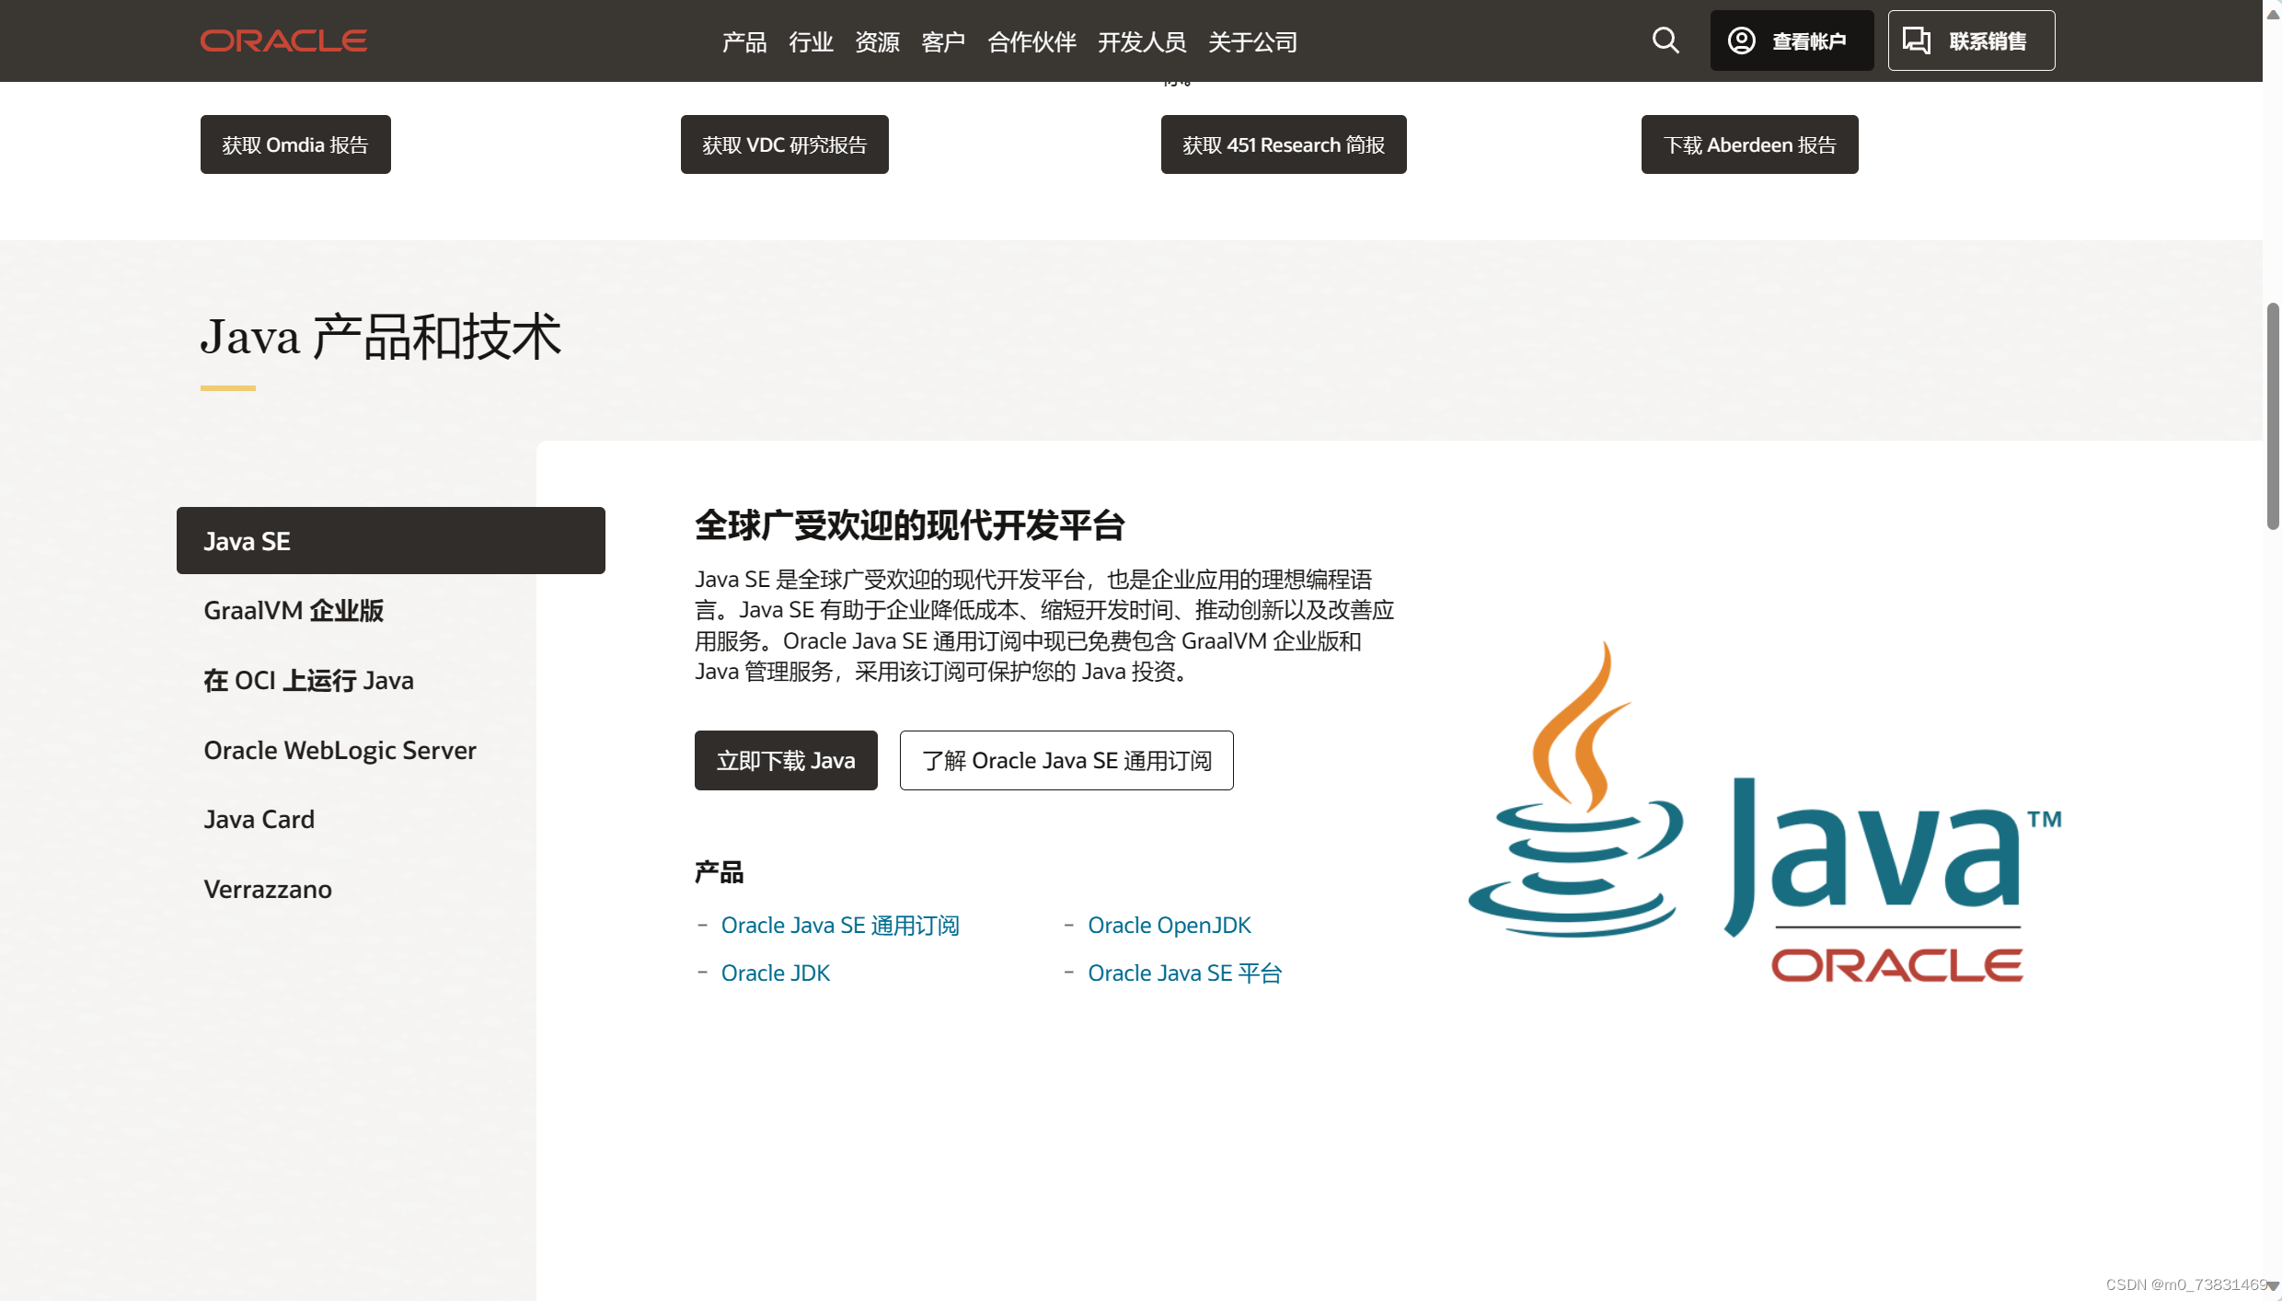The width and height of the screenshot is (2282, 1301).
Task: Open the 行业 navigation menu
Action: coord(811,41)
